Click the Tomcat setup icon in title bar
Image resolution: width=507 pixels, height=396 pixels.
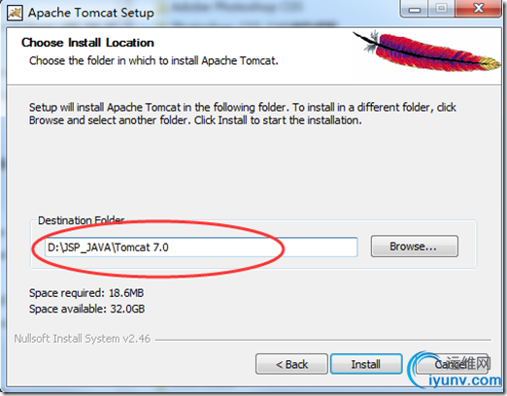(x=15, y=13)
